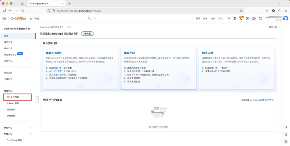Click the 未开通 status button
The height and width of the screenshot is (146, 290).
pos(88,34)
